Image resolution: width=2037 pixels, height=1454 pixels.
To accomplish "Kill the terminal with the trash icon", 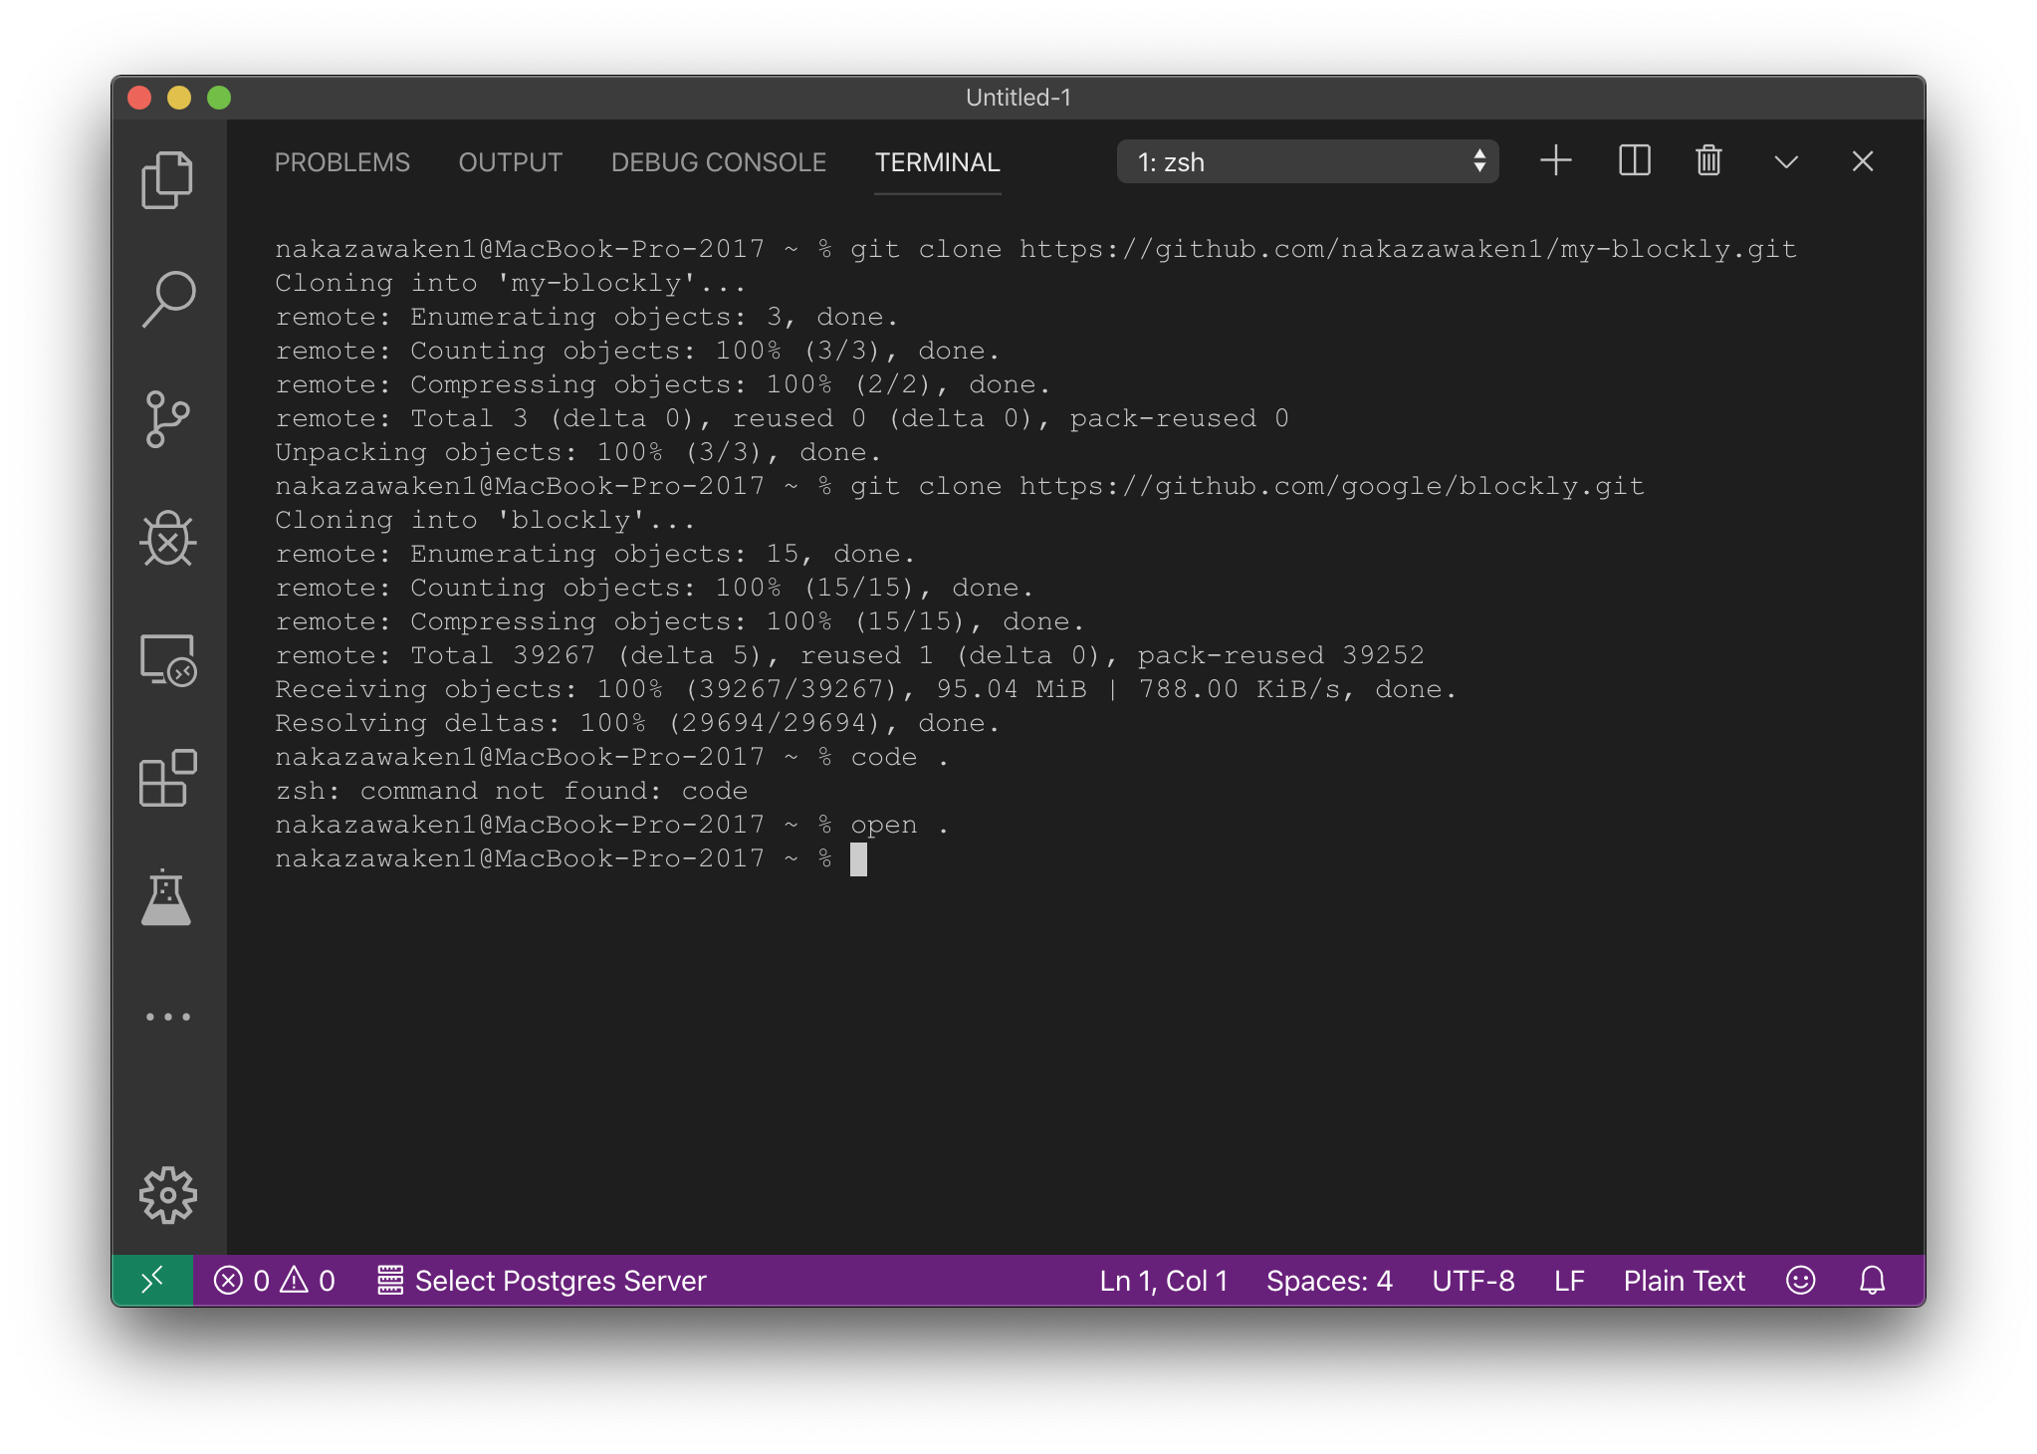I will tap(1706, 160).
